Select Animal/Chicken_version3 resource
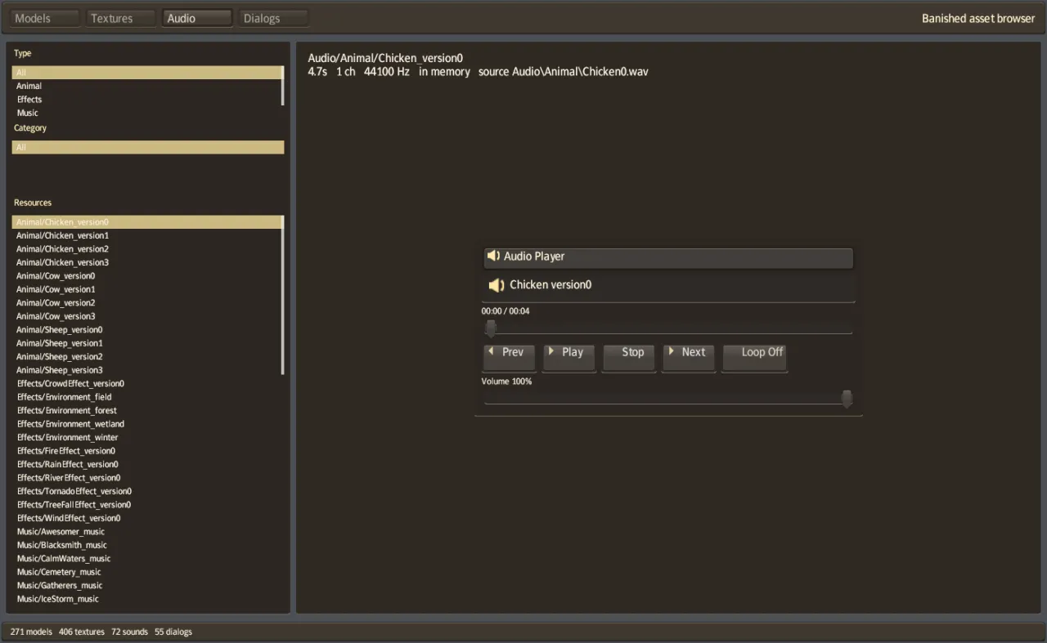 [x=147, y=262]
